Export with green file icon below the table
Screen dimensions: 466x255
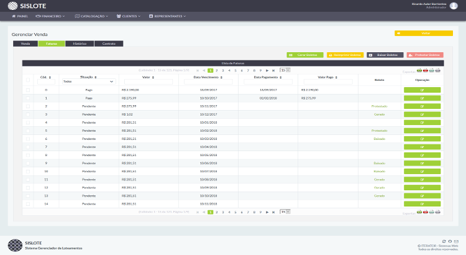click(419, 212)
